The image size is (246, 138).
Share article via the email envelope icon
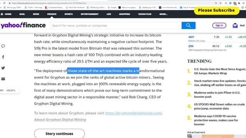point(3,79)
